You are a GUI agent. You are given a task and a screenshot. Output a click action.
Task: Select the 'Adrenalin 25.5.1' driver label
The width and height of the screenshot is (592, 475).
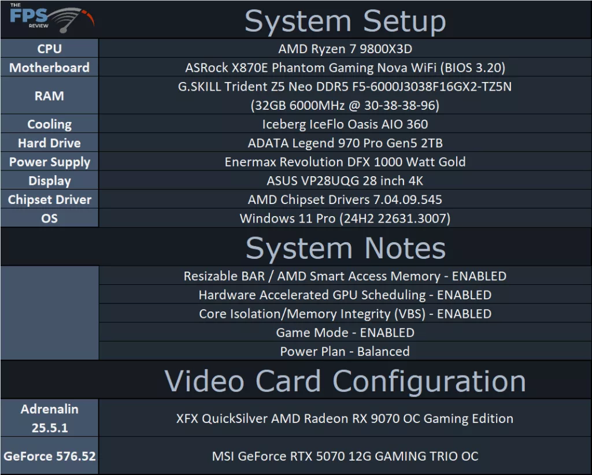pos(50,418)
